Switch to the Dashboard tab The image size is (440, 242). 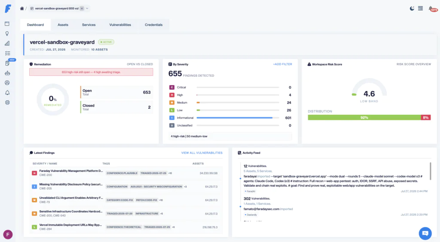[35, 24]
